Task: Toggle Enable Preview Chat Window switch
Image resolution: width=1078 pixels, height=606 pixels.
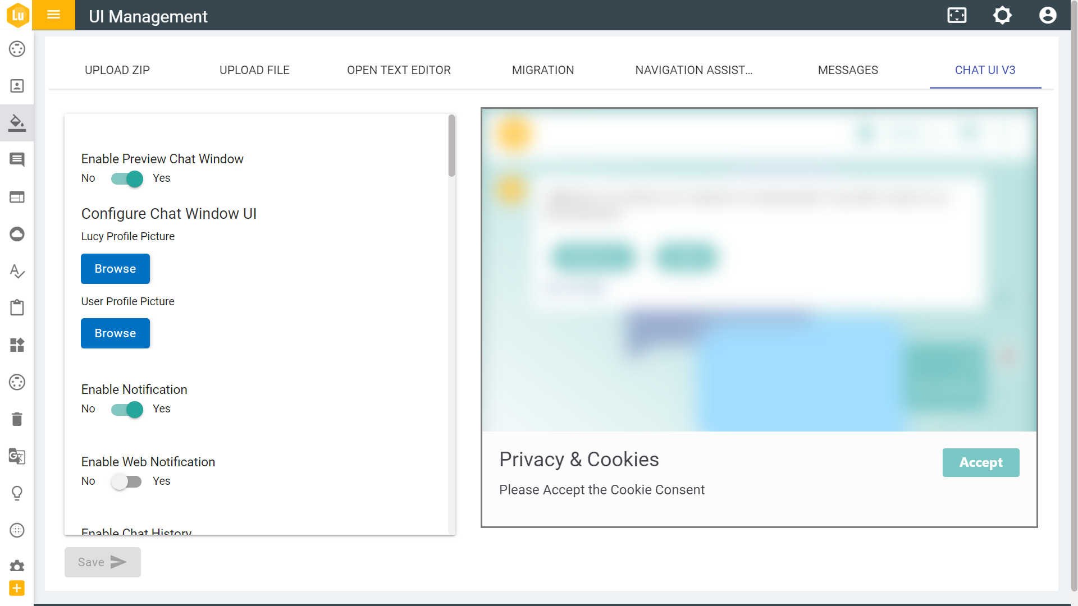Action: [x=127, y=179]
